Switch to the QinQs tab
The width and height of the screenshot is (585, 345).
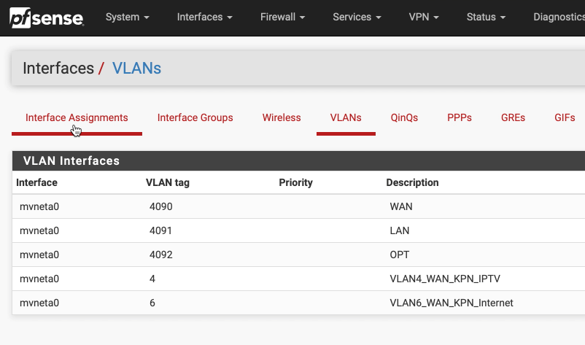point(404,118)
